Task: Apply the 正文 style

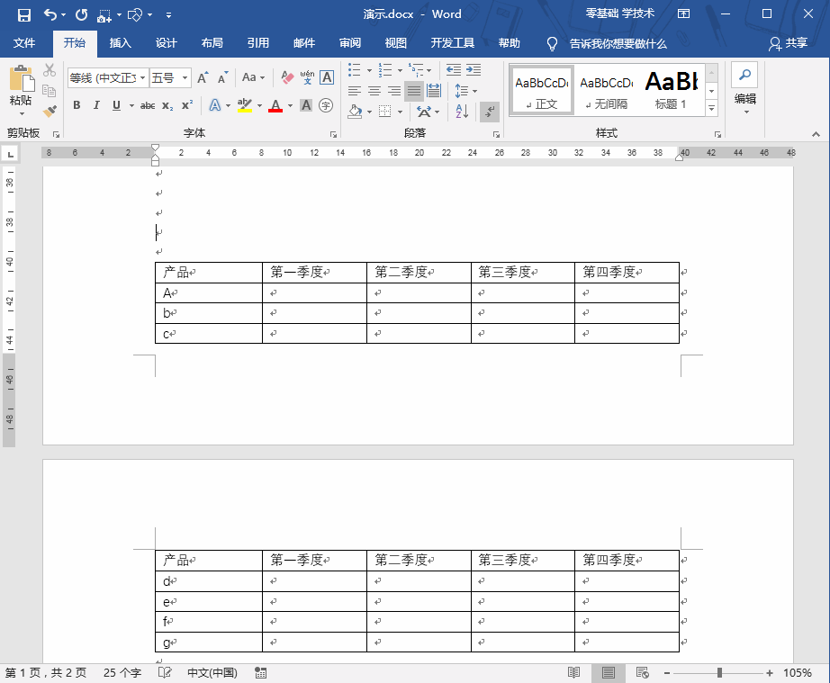Action: 543,91
